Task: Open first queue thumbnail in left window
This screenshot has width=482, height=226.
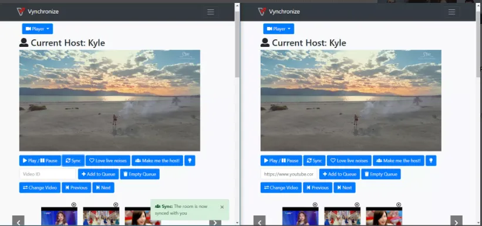Action: click(x=59, y=216)
